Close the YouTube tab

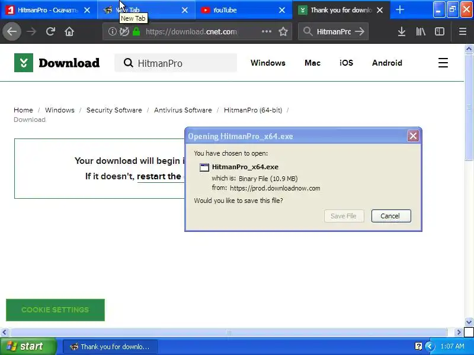tap(282, 10)
